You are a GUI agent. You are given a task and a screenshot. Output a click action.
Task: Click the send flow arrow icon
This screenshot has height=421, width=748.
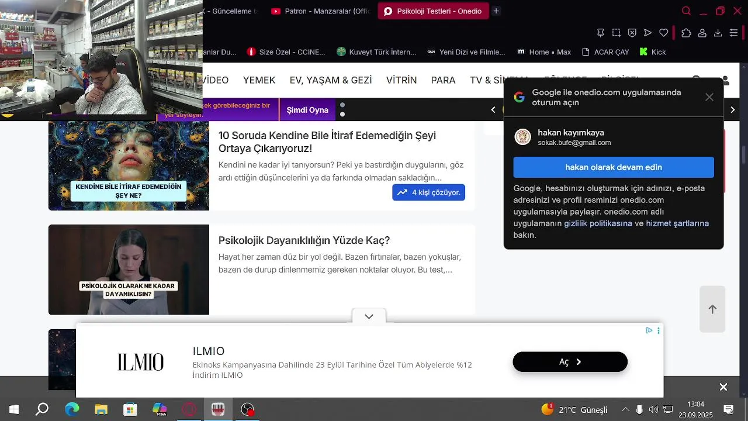pos(647,33)
